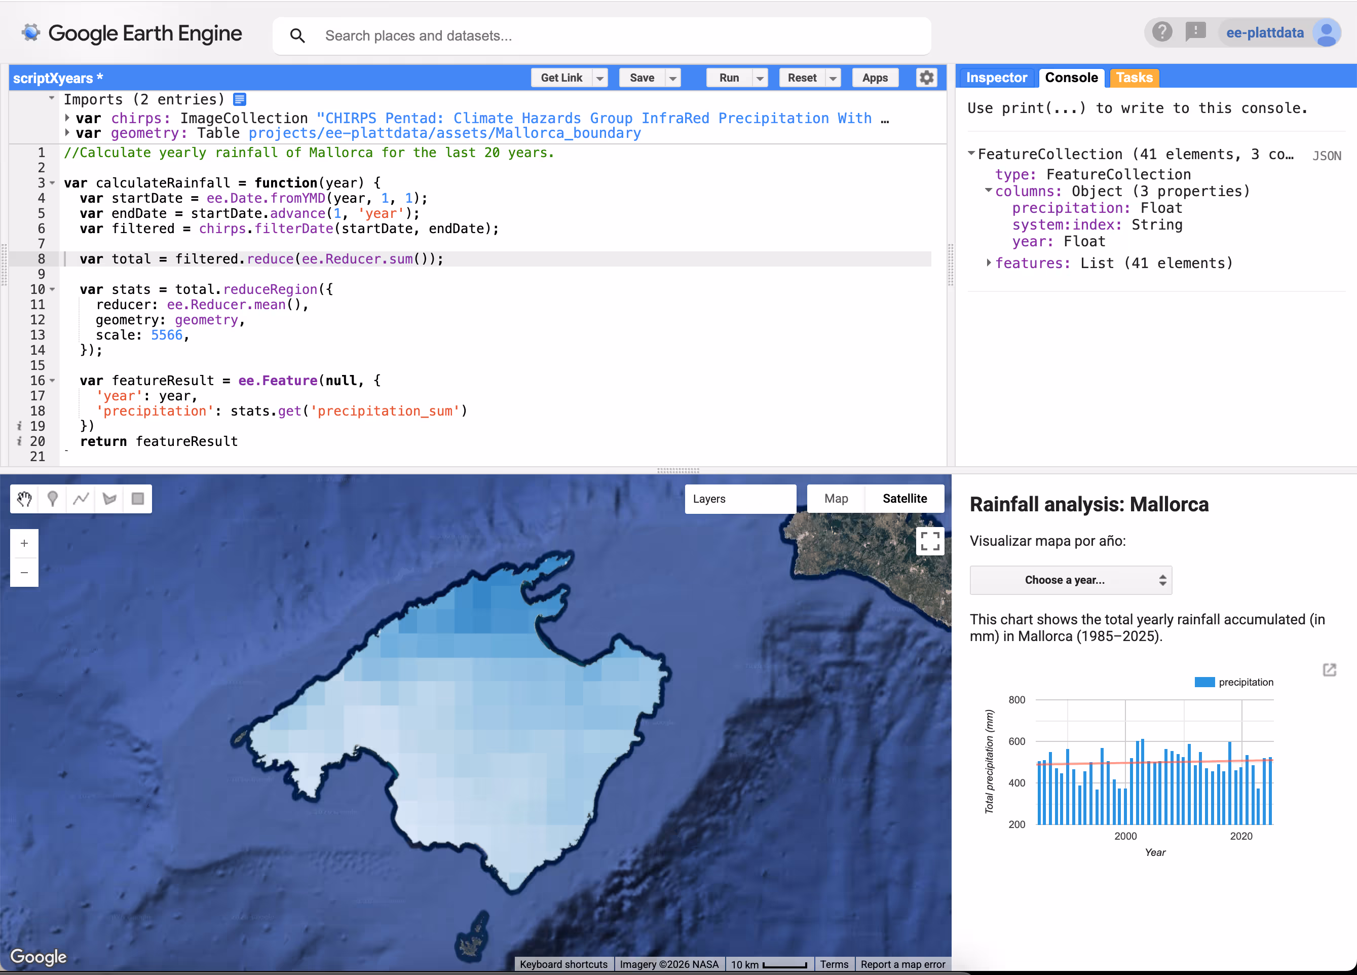This screenshot has height=975, width=1357.
Task: Click the imports record icon
Action: (x=239, y=99)
